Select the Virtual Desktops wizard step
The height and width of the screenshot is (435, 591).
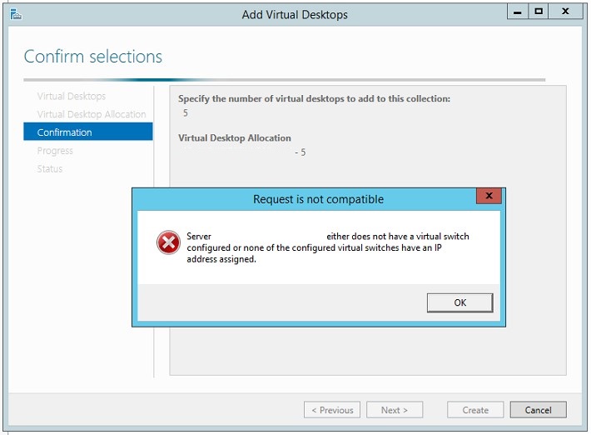pos(72,96)
